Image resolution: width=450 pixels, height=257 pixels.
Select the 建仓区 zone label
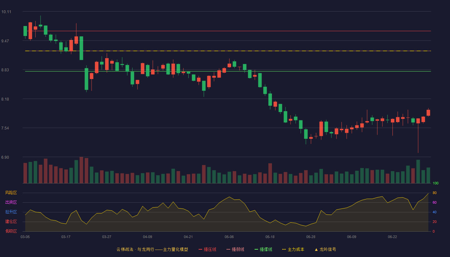point(11,222)
